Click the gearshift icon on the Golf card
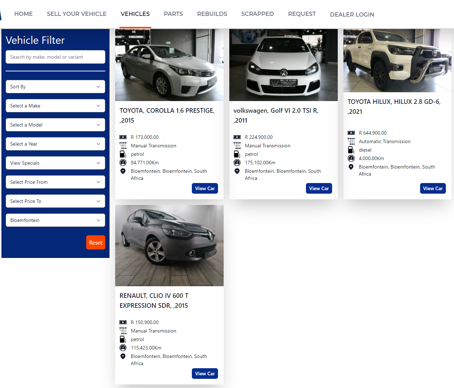The height and width of the screenshot is (388, 454). click(237, 146)
